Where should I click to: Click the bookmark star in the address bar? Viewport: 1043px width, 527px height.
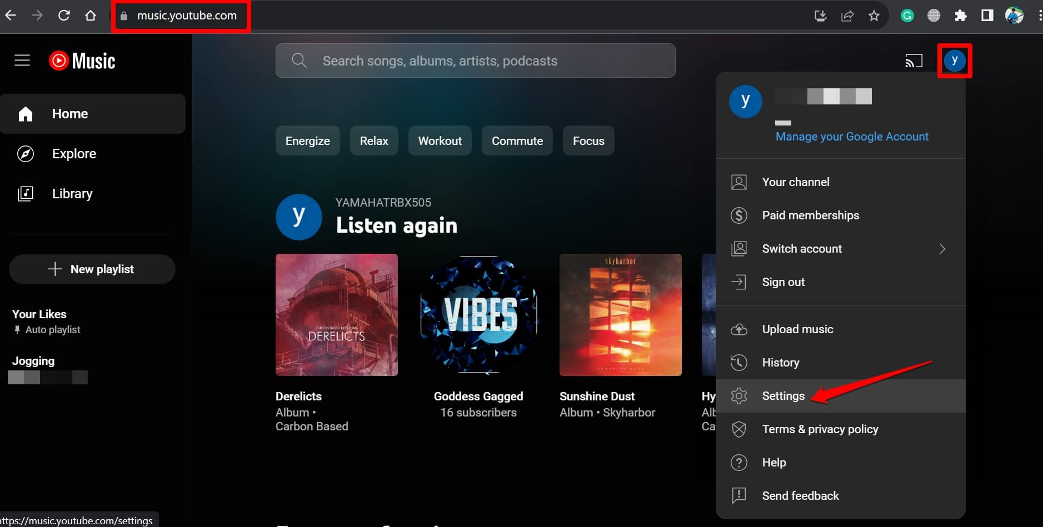pyautogui.click(x=875, y=15)
